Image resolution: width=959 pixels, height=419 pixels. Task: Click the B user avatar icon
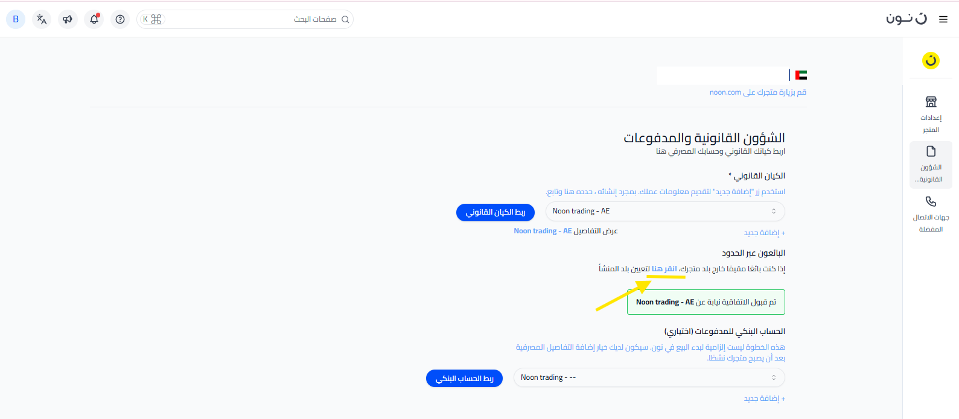pyautogui.click(x=16, y=19)
